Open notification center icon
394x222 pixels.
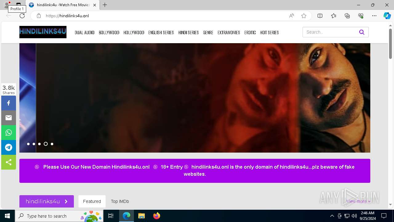coord(384,216)
